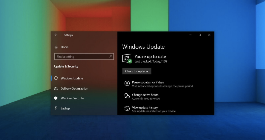Image resolution: width=265 pixels, height=140 pixels.
Task: Click the Home house icon
Action: tap(56, 47)
